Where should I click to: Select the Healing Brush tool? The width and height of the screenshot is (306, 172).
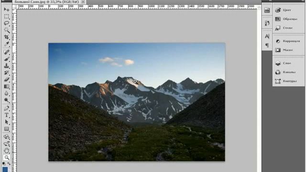(x=7, y=52)
